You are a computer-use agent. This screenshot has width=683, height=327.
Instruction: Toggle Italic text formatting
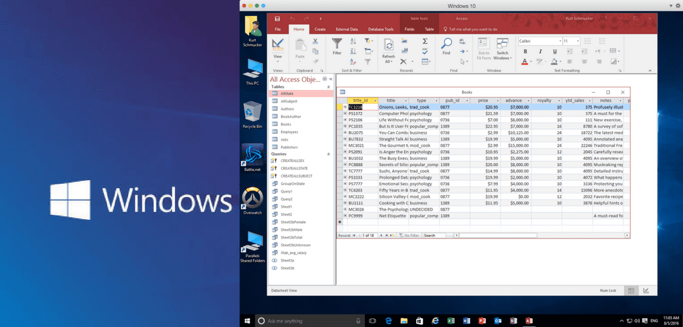click(541, 52)
